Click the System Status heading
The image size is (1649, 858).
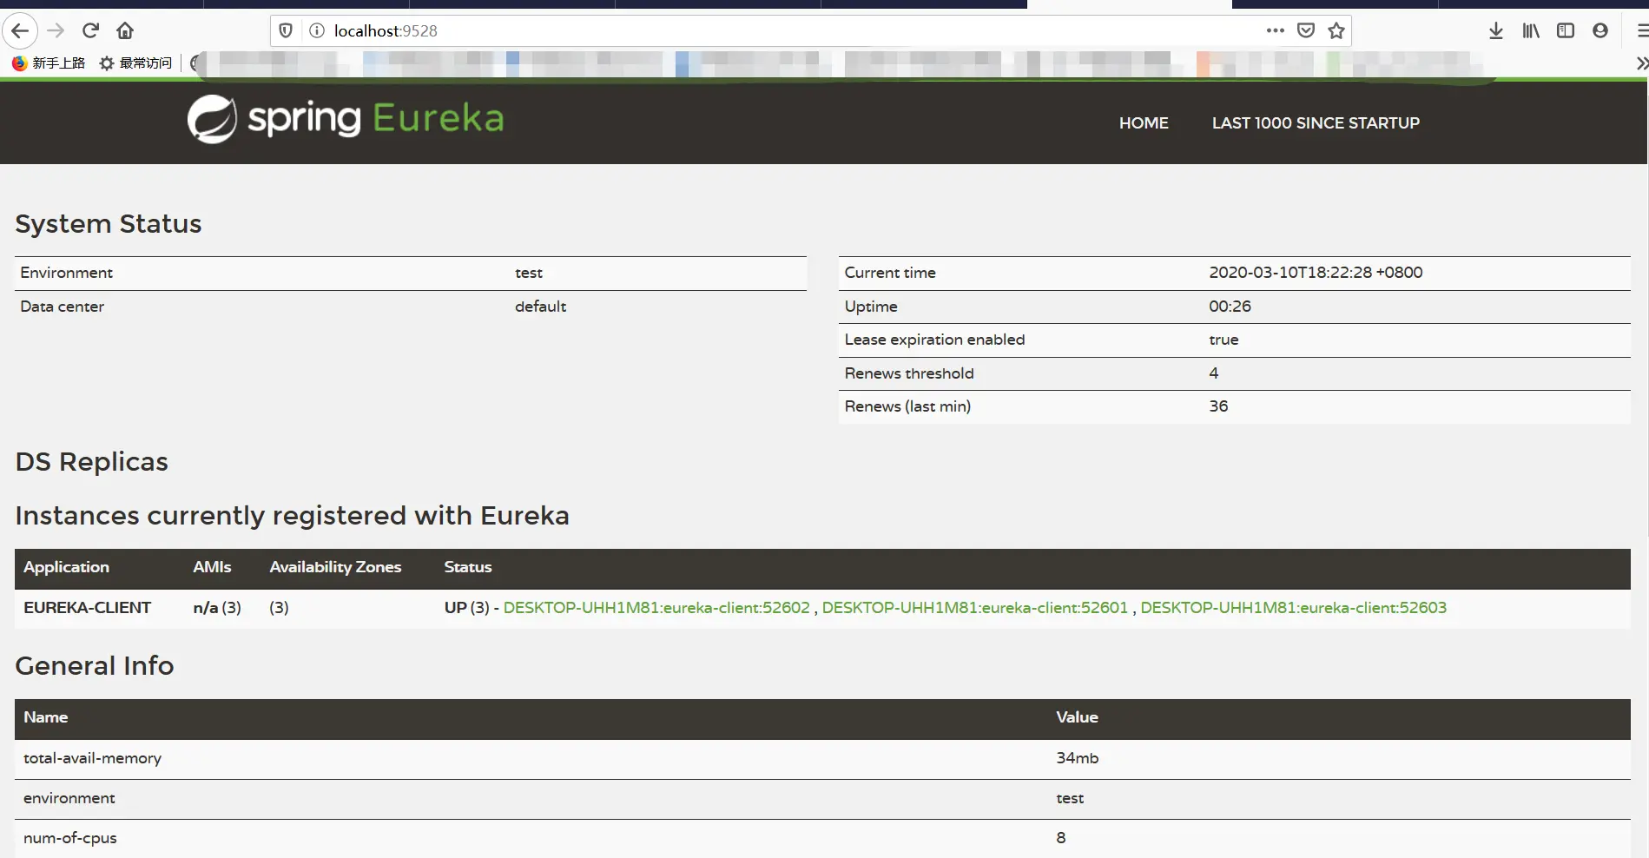pyautogui.click(x=109, y=224)
